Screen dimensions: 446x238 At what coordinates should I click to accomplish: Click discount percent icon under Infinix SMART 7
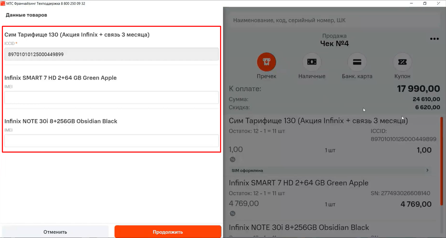click(x=233, y=214)
